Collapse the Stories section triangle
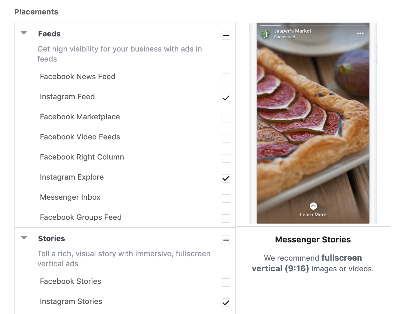This screenshot has width=403, height=314. pos(24,237)
